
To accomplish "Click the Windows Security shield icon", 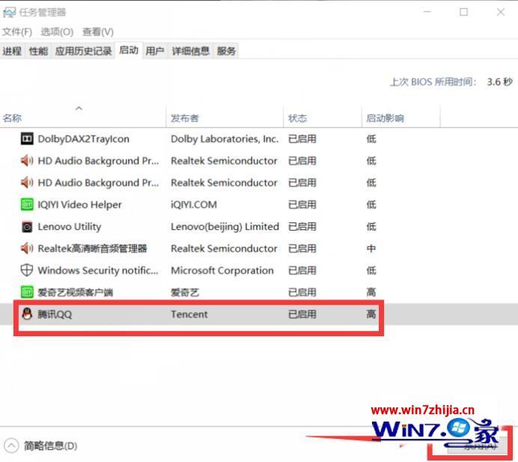I will click(x=27, y=270).
